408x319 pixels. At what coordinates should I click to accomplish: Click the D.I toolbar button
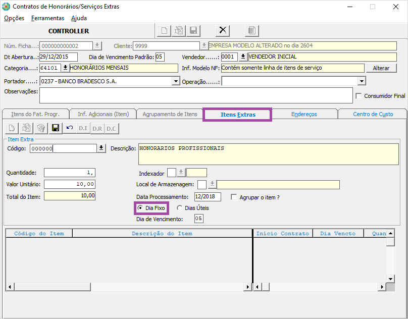tap(83, 128)
